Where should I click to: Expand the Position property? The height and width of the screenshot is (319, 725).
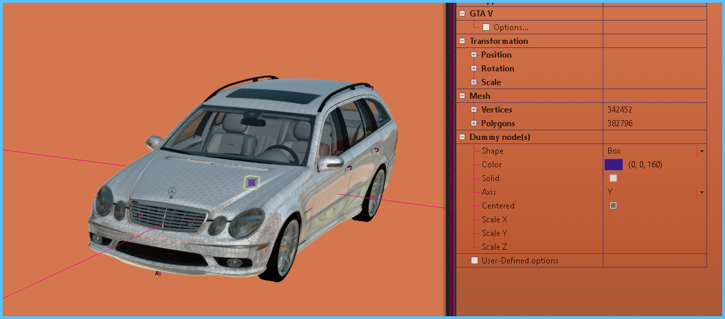473,55
